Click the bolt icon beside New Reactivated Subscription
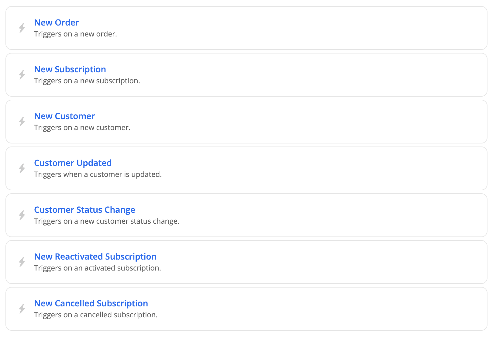 click(x=22, y=262)
